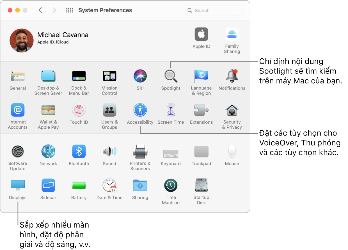Click the "Apple ID, iCloud" subtitle
The width and height of the screenshot is (348, 250).
(53, 42)
